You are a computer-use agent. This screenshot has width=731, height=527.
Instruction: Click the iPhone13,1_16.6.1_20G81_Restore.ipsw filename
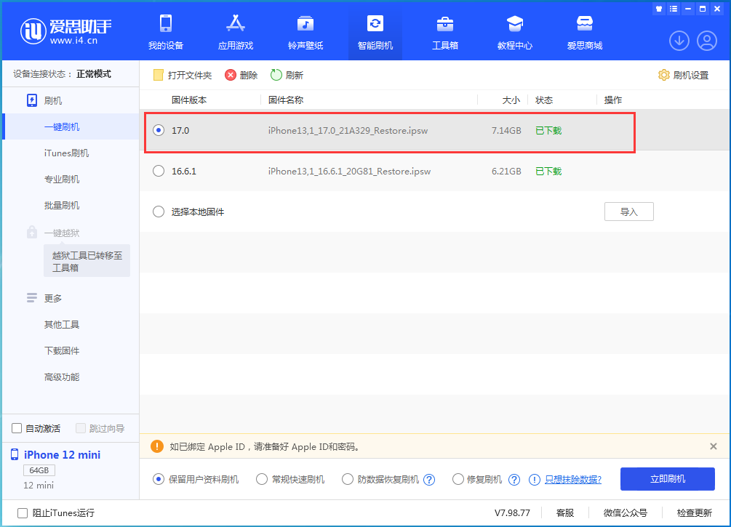click(x=349, y=172)
